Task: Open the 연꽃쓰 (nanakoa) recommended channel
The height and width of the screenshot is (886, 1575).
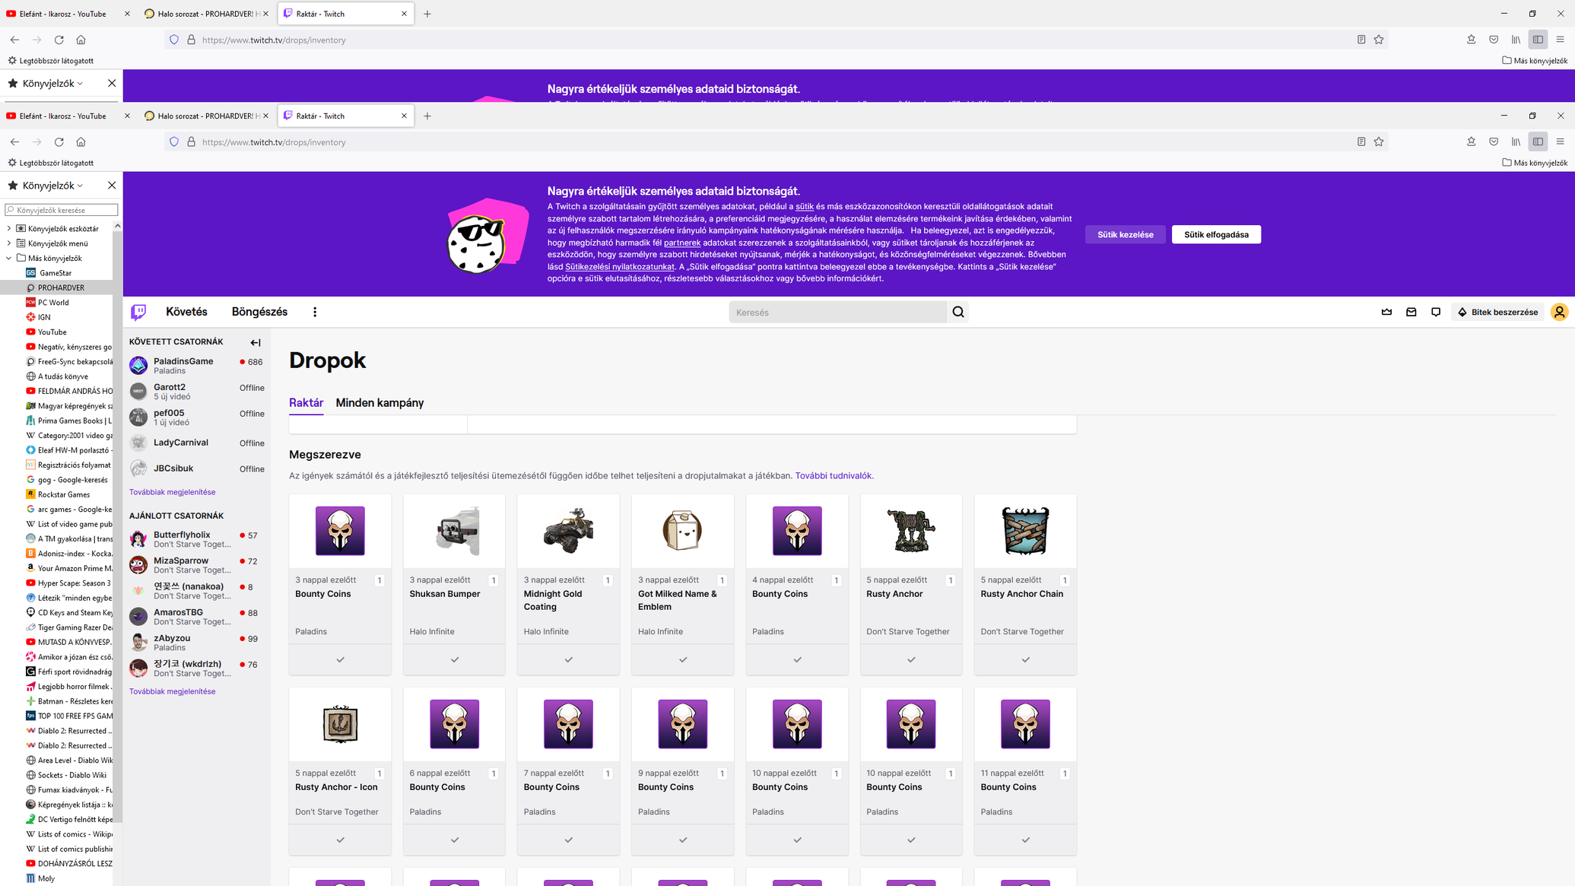Action: pos(196,591)
